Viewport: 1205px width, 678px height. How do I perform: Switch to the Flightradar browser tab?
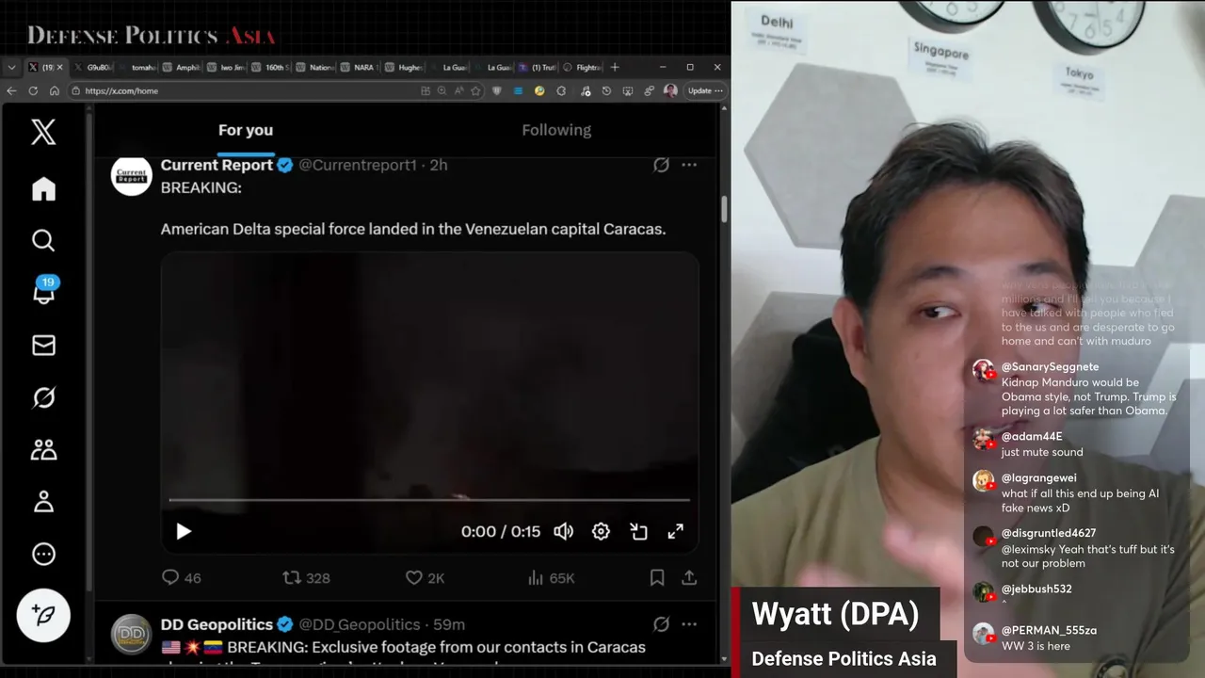[581, 68]
